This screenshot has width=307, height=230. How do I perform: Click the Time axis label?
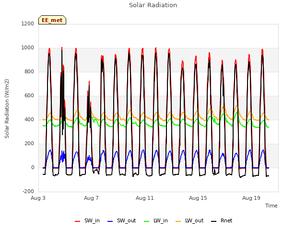[x=272, y=206]
